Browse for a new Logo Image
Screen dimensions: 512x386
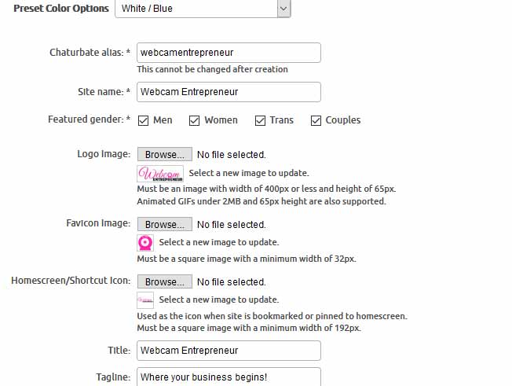(164, 155)
